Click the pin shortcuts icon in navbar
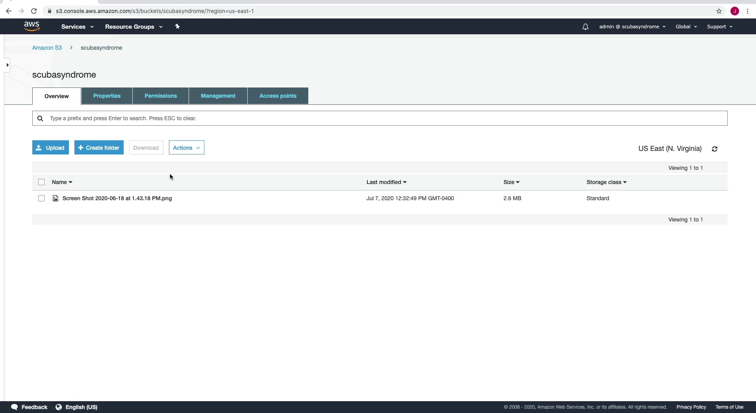Image resolution: width=756 pixels, height=413 pixels. click(178, 26)
